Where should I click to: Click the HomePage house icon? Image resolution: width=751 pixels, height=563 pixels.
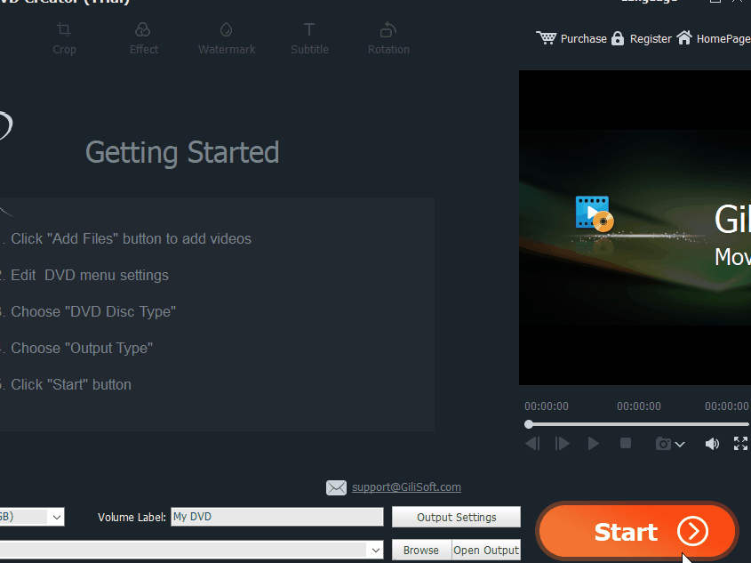[x=684, y=37]
